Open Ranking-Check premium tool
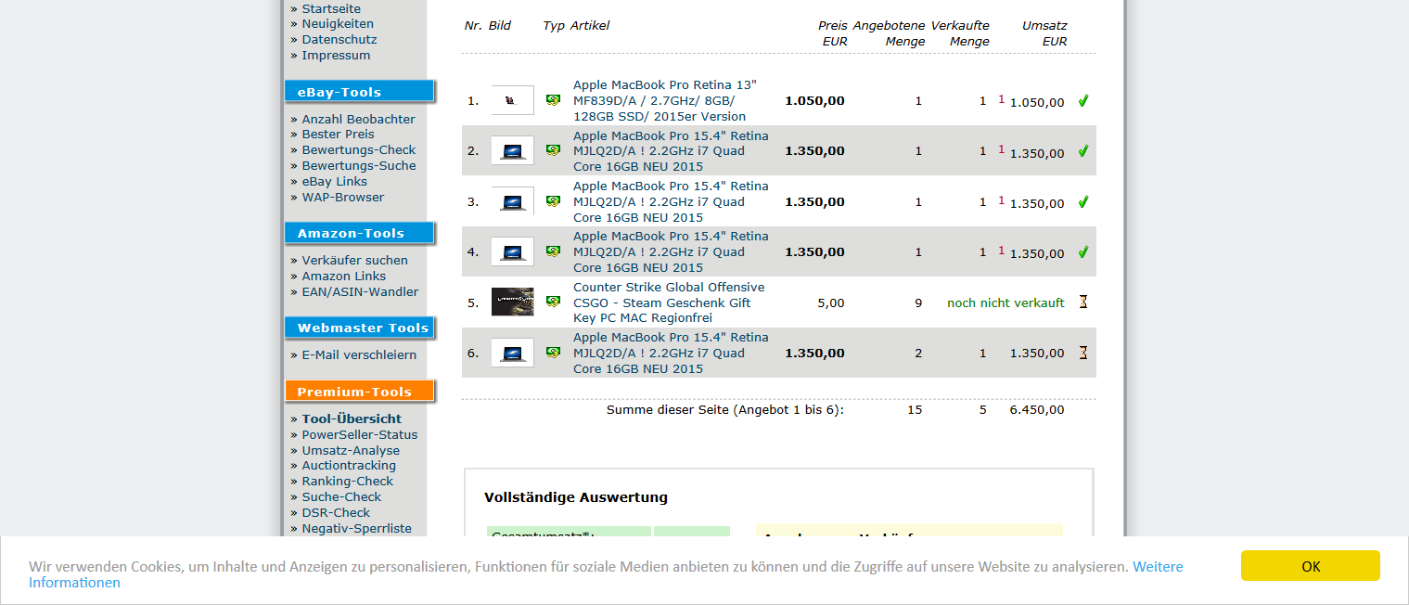The image size is (1409, 605). pos(347,482)
